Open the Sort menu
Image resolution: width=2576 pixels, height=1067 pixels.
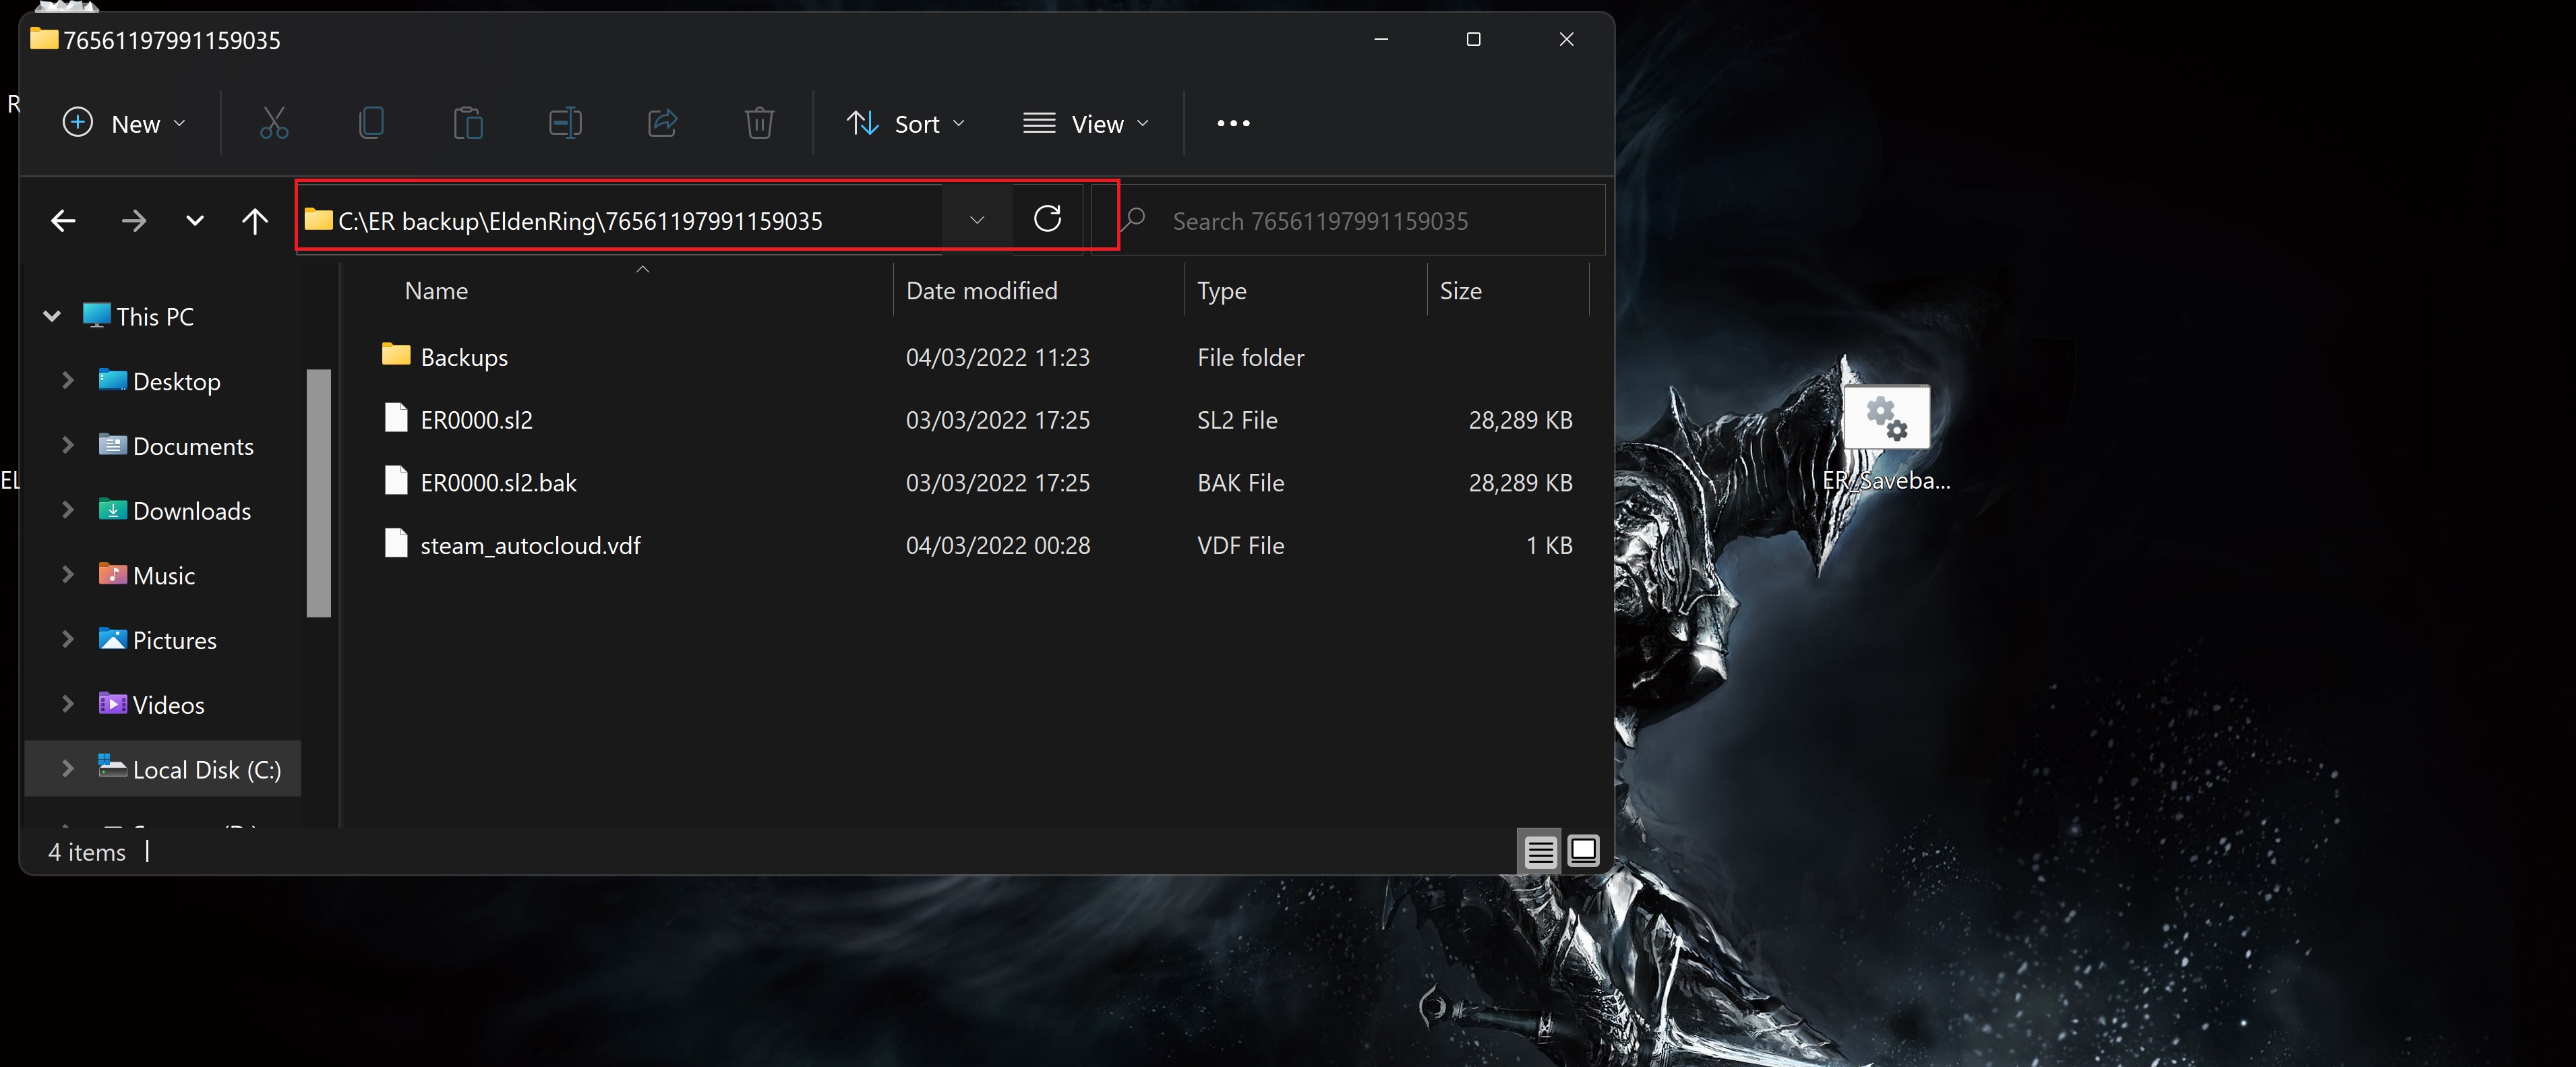tap(906, 123)
